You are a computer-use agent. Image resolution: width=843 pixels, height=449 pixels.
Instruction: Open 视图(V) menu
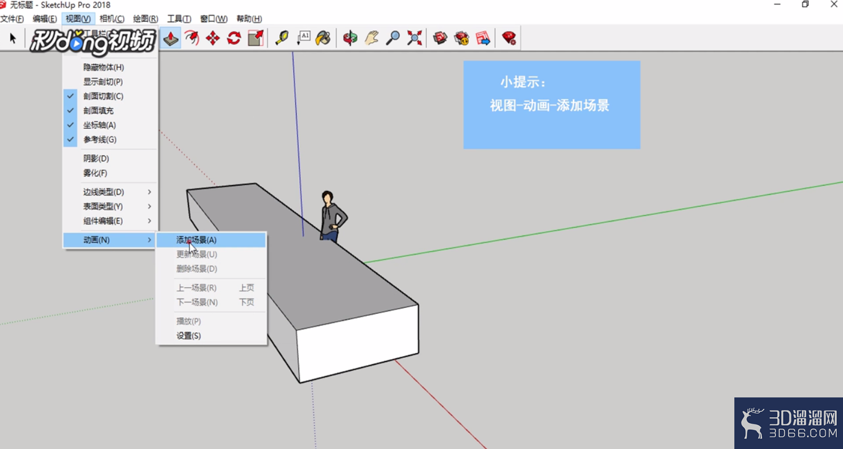tap(78, 18)
